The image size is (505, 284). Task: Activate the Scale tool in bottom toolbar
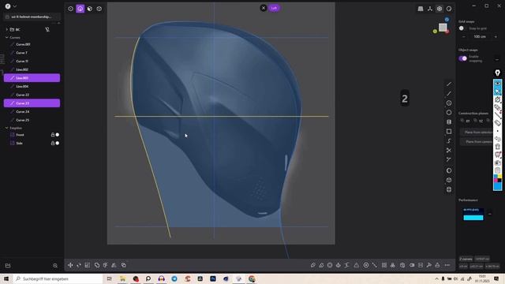pos(88,265)
